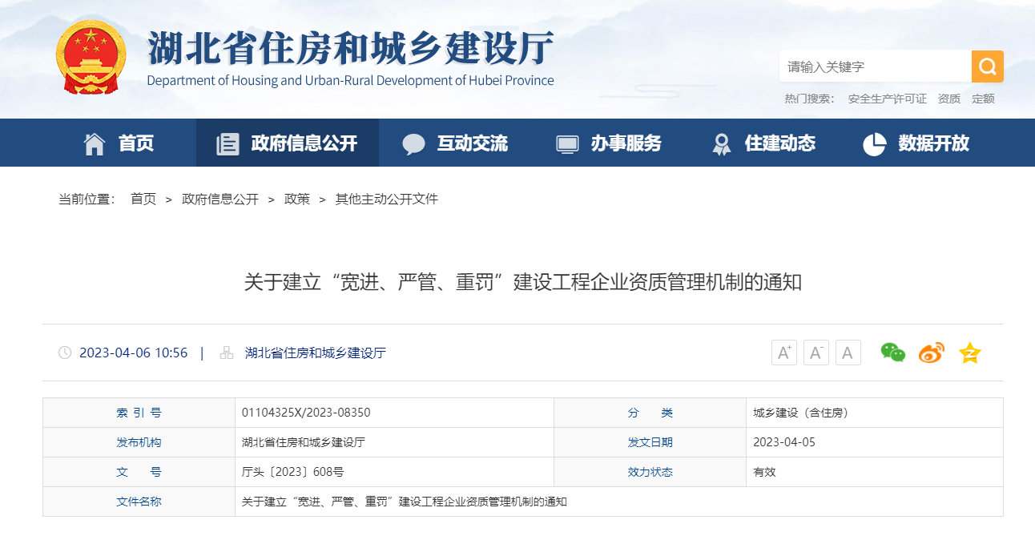The image size is (1035, 540).
Task: Focus the 请输入关键字 search field
Action: coord(876,66)
